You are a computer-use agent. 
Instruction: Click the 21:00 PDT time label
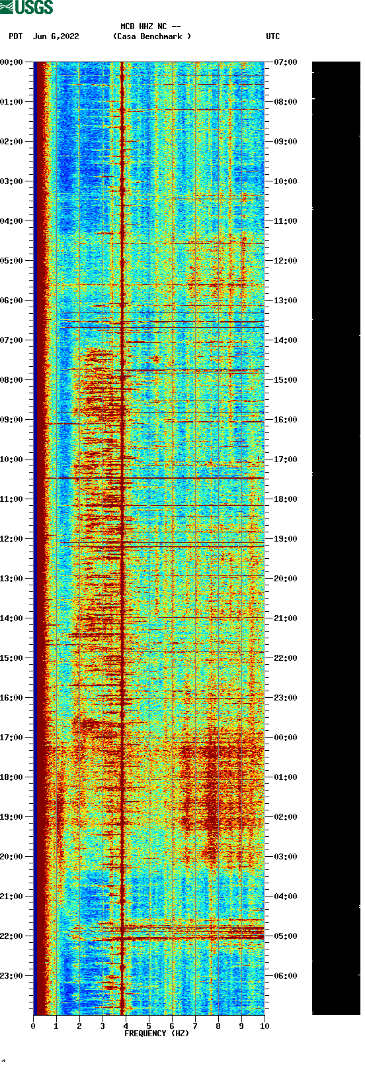tap(12, 897)
